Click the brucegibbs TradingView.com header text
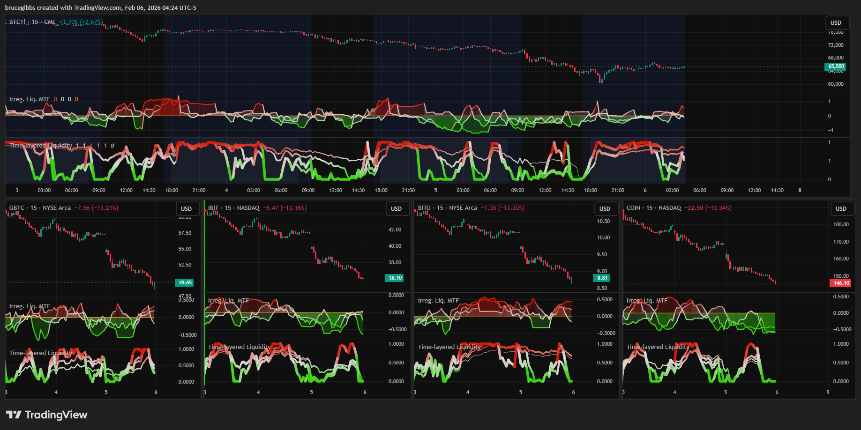Viewport: 861px width, 430px height. 100,7
